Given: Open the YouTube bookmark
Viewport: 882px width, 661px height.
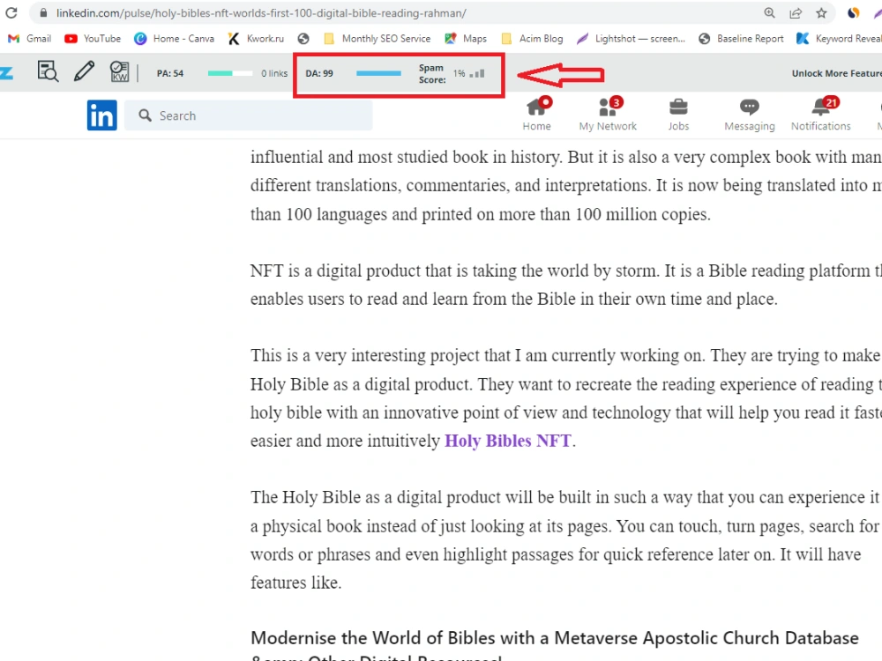Looking at the screenshot, I should pos(93,38).
